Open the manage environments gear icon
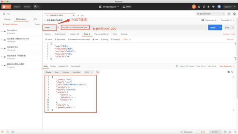The height and width of the screenshot is (134, 238). coord(234,14)
